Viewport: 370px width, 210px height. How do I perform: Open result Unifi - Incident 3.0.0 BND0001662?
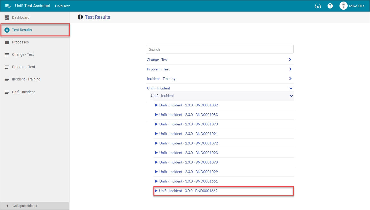pyautogui.click(x=188, y=191)
